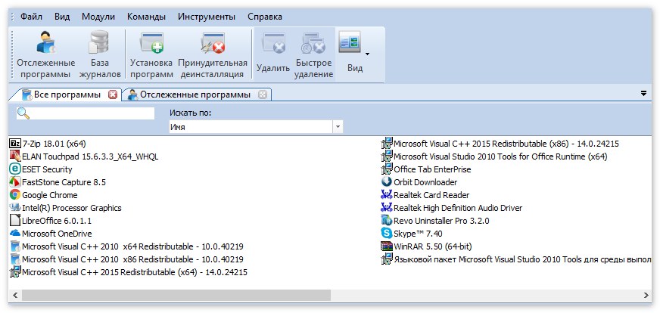Screen dimensions: 660x313
Task: Select the 7-Zip 18.01 (x64) icon
Action: click(x=14, y=144)
